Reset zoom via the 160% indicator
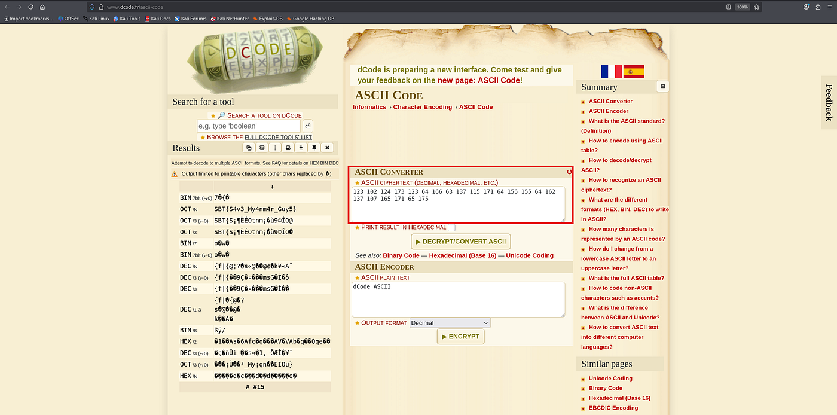Screen dimensions: 837x415 [743, 7]
